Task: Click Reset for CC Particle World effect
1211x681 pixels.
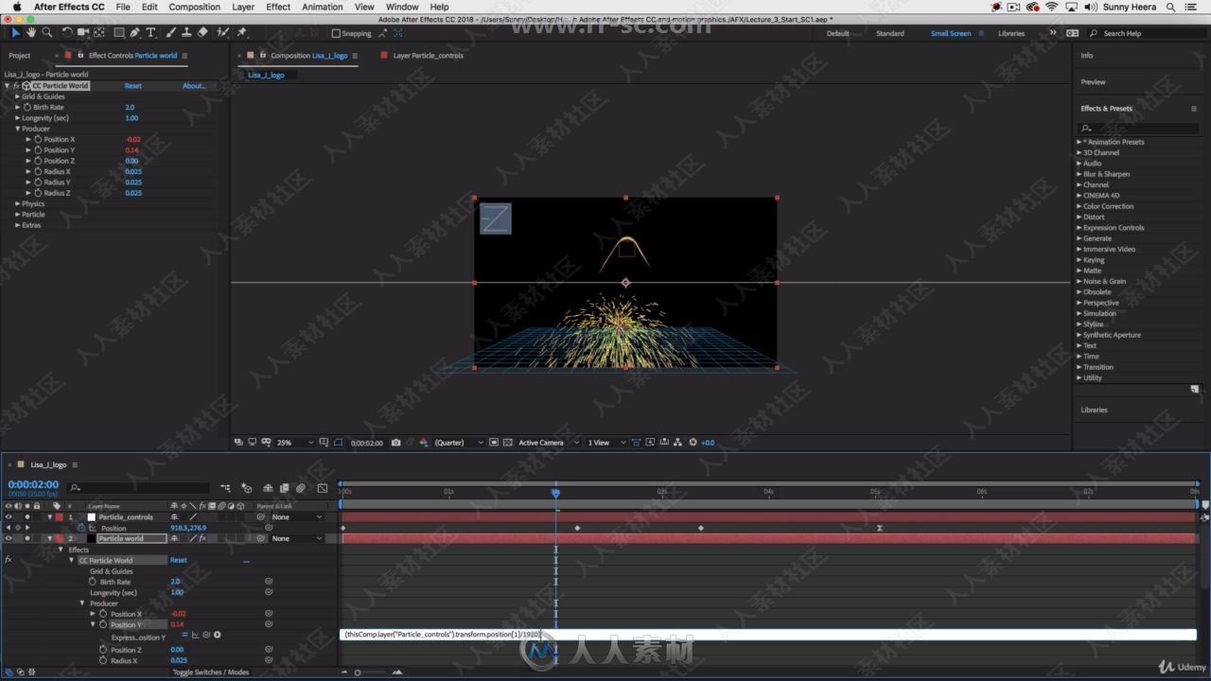Action: [x=133, y=86]
